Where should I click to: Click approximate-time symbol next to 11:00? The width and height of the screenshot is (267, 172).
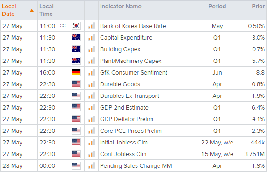(x=63, y=26)
